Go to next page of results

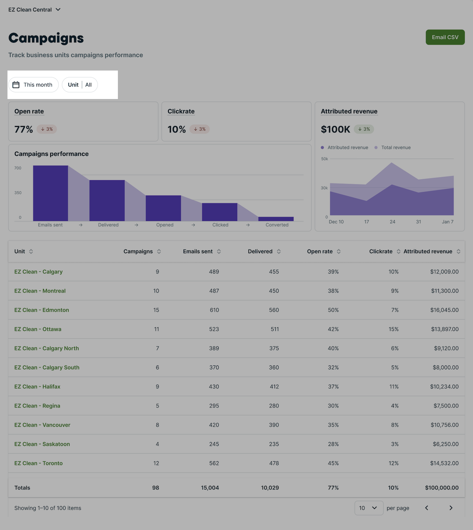451,508
